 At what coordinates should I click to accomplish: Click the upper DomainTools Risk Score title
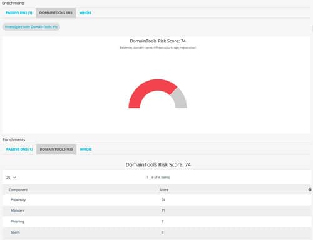[158, 41]
